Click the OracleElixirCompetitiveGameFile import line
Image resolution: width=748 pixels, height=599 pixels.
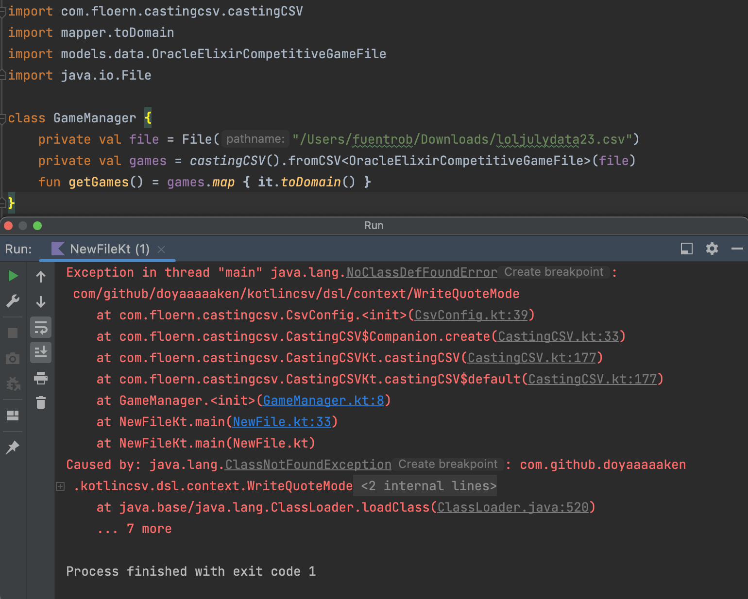(x=197, y=54)
